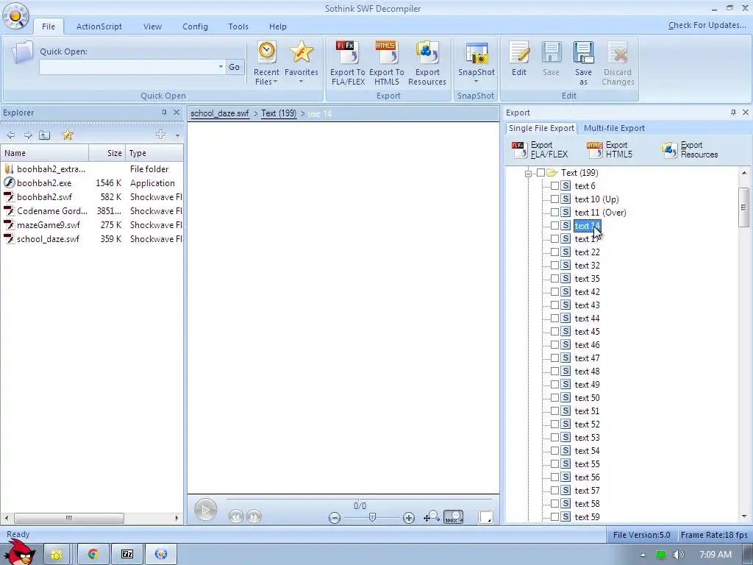
Task: Pin the Explorer panel
Action: [x=164, y=113]
